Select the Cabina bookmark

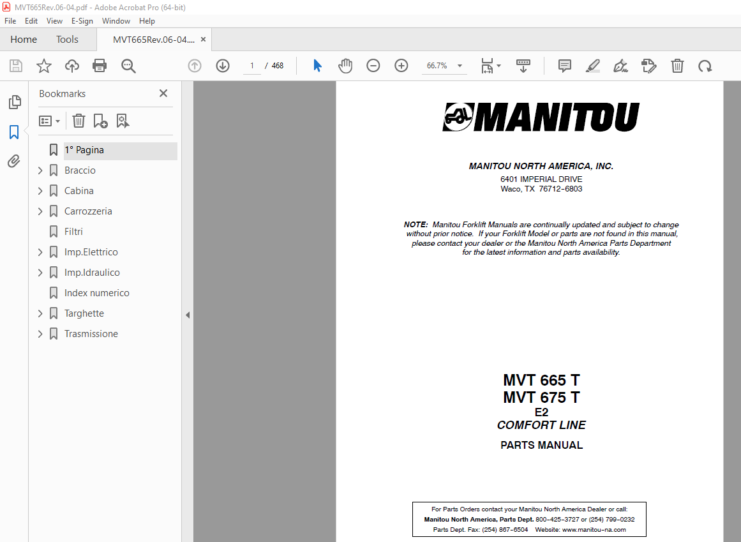point(79,191)
